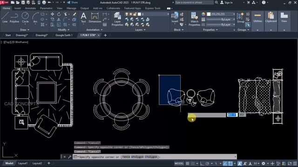Activate the Trim tool
Screen dimensions: 298x167
tap(66, 14)
